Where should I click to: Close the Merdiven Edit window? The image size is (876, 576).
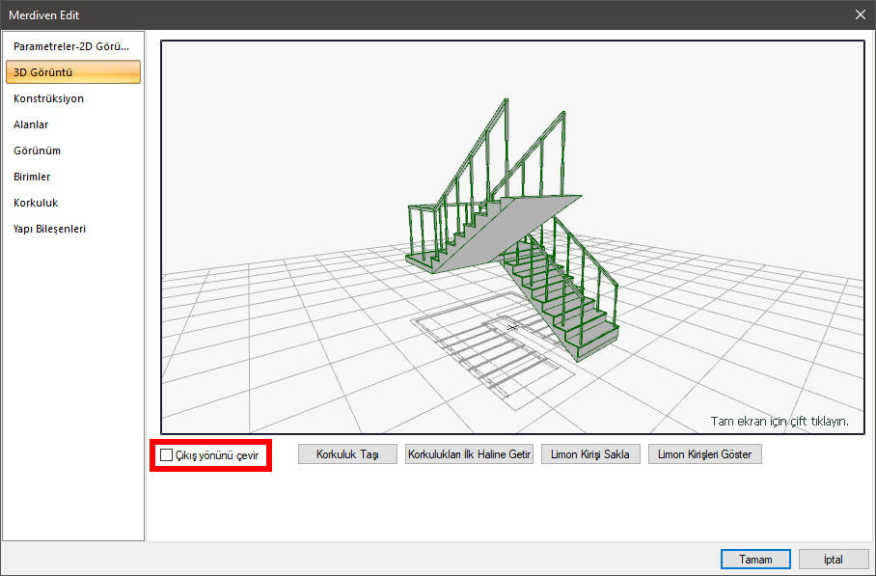pos(860,14)
